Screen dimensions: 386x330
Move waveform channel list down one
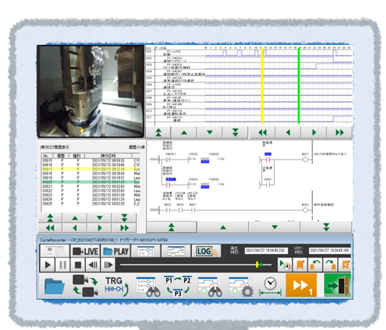pos(210,133)
